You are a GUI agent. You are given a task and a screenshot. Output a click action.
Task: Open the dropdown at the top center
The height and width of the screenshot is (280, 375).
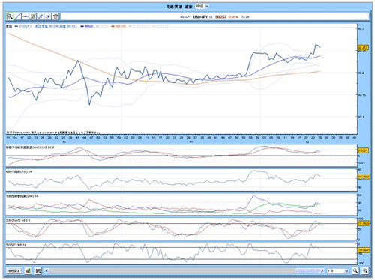click(x=202, y=6)
